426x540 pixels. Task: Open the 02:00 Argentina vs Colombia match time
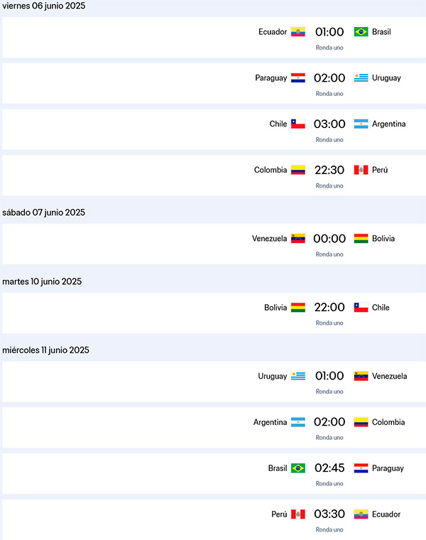329,422
